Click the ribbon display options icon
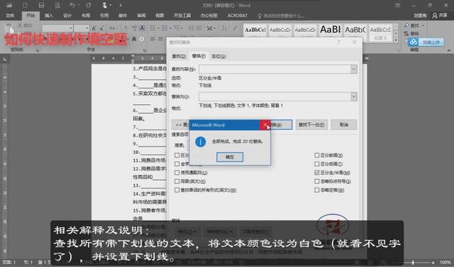The height and width of the screenshot is (267, 454). [398, 5]
